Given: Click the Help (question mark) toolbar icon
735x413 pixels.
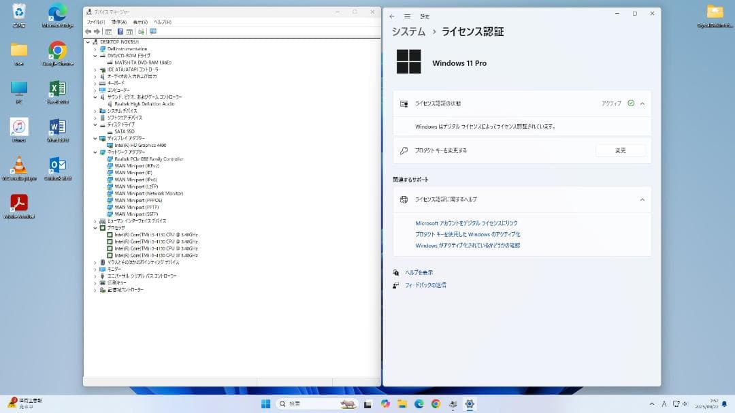Looking at the screenshot, I should pos(120,31).
